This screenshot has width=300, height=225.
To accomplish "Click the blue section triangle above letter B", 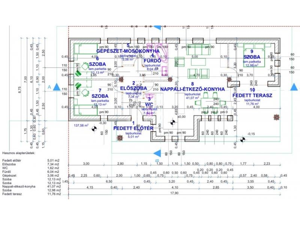I will coord(157,153).
